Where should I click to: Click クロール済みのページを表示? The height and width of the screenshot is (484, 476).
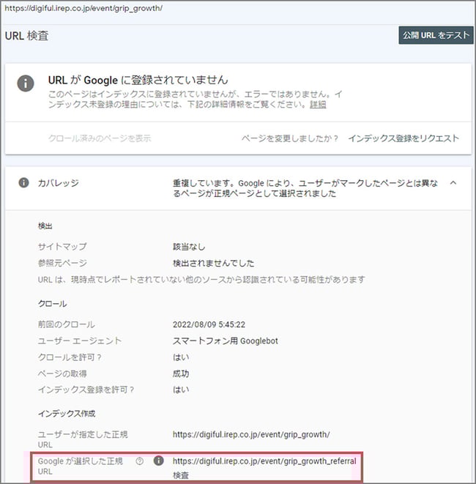[99, 138]
